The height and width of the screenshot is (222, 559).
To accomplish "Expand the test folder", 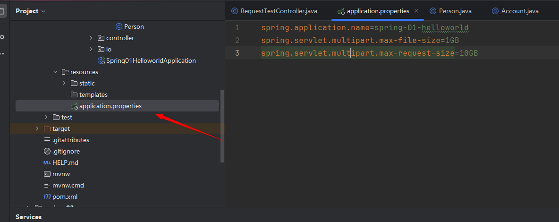I will [x=46, y=118].
